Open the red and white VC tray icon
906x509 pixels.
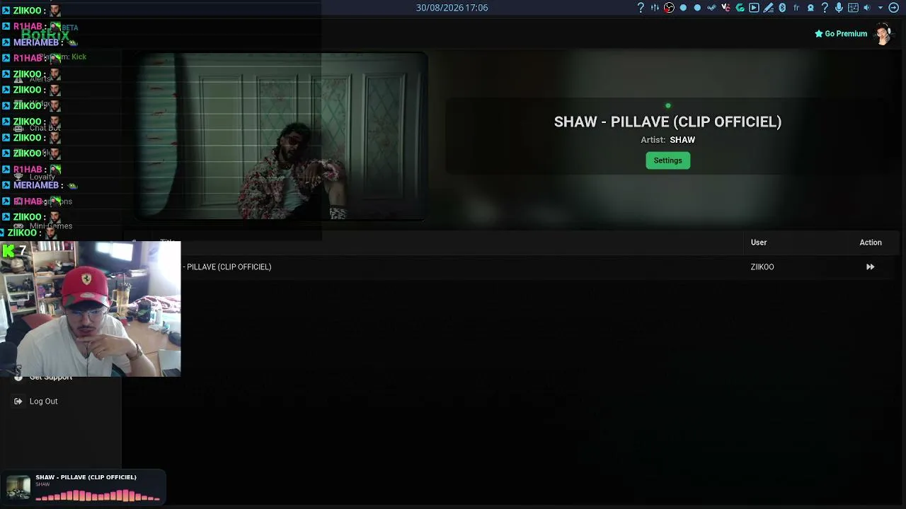pos(726,8)
